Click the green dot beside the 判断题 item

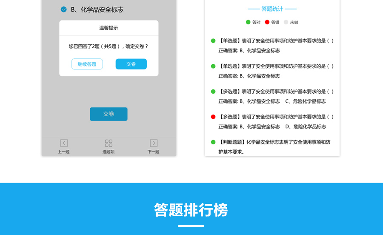(213, 142)
